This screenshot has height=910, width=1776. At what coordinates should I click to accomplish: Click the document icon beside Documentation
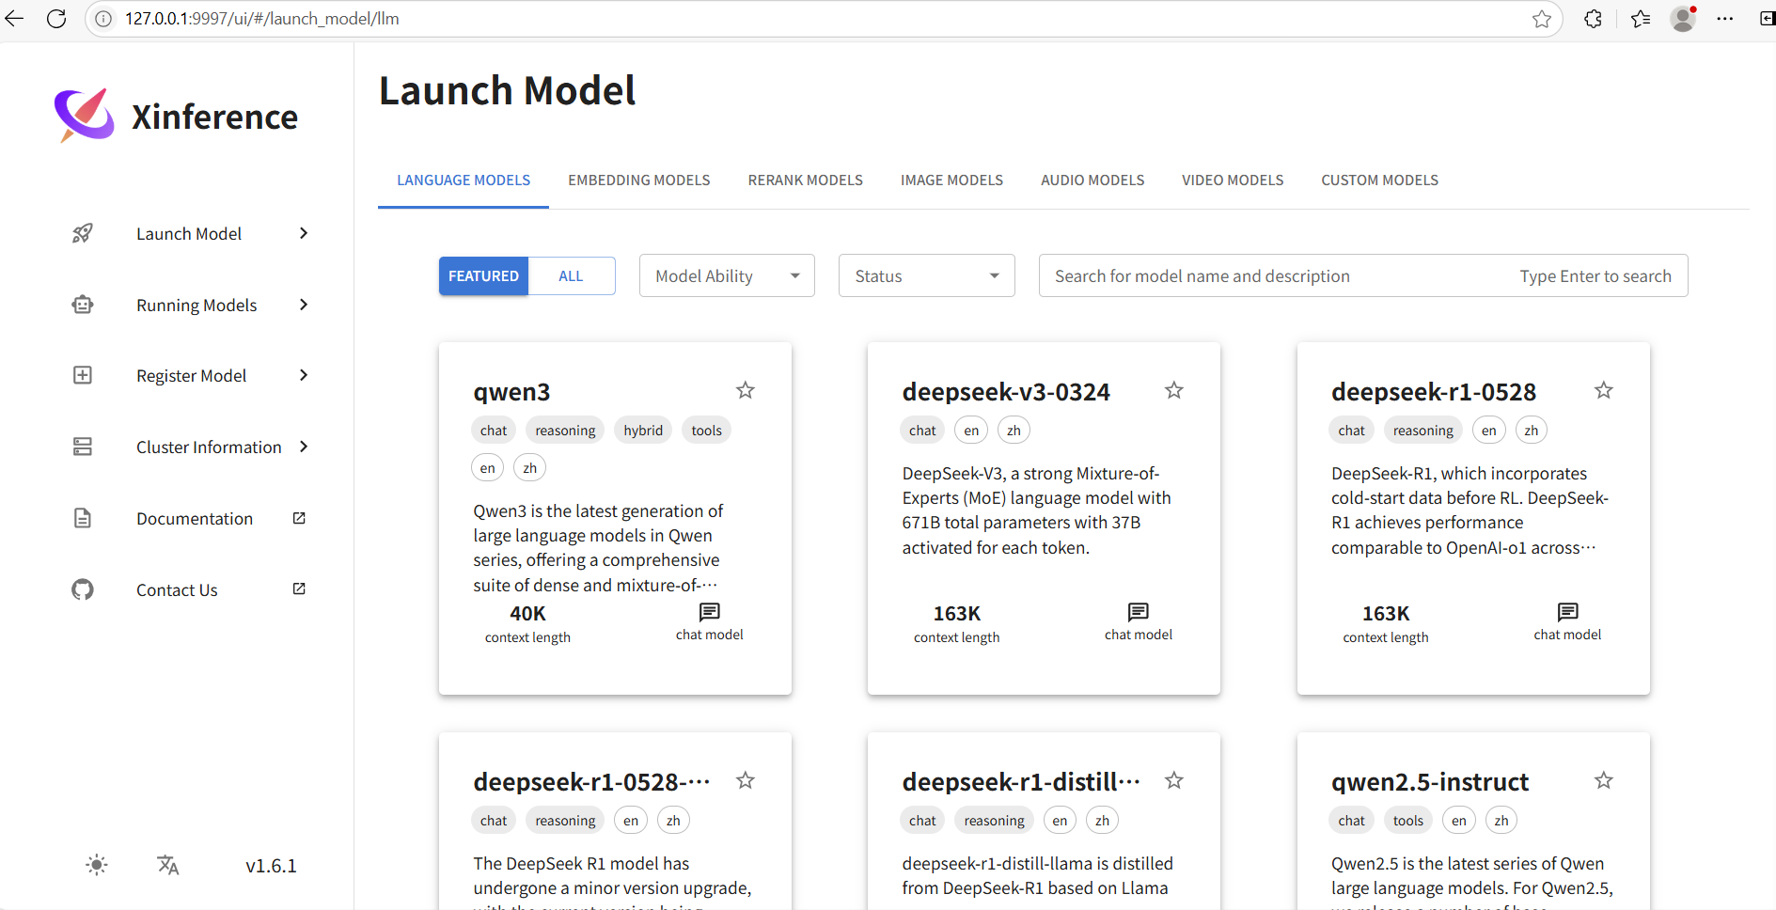tap(83, 518)
